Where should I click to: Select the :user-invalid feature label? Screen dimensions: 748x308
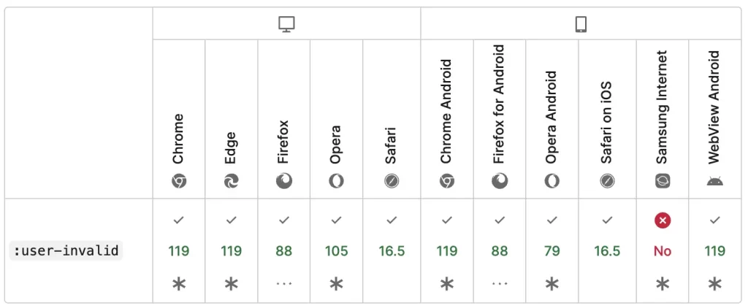[x=66, y=251]
